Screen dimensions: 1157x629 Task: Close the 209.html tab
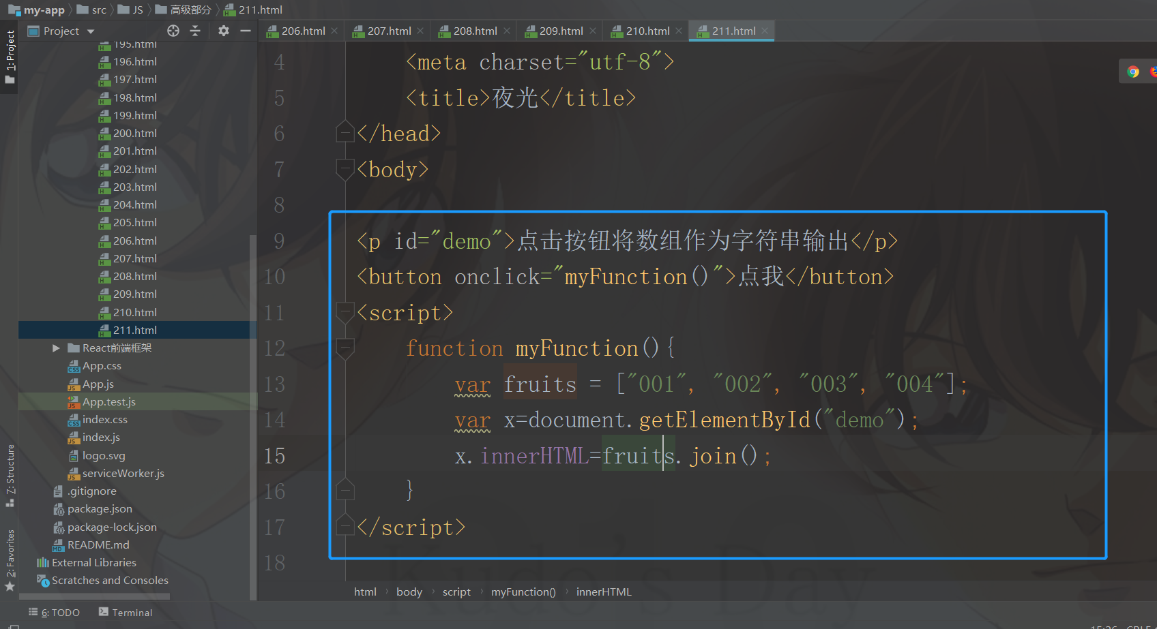point(593,31)
